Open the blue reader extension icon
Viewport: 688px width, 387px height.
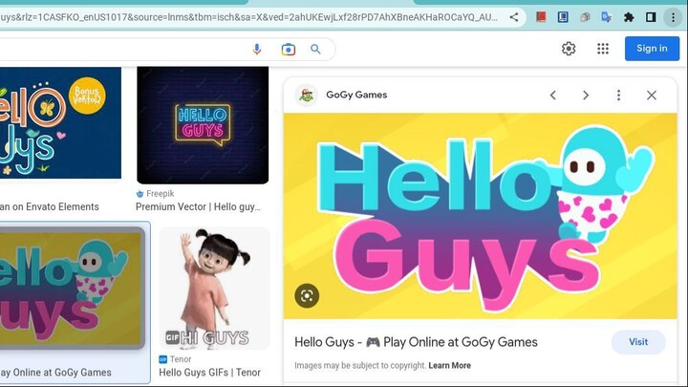coord(563,17)
